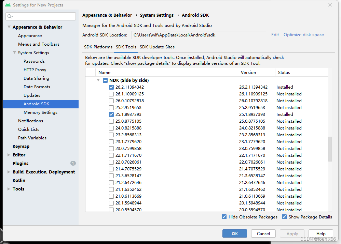Viewport: 341px width, 244px height.
Task: Click the Optimize disk space link
Action: point(303,35)
